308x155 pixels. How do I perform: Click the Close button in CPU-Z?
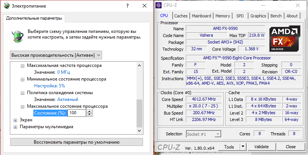click(x=291, y=147)
